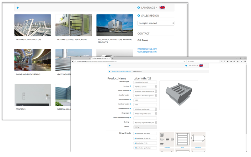The image size is (251, 157).
Task: Click the browser reload icon in the address bar
Action: point(185,61)
